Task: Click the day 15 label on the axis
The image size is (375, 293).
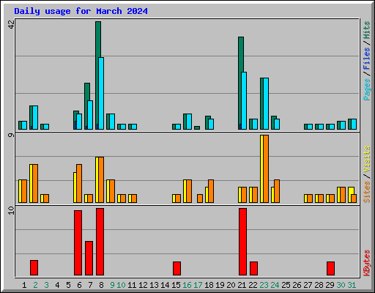Action: (176, 285)
